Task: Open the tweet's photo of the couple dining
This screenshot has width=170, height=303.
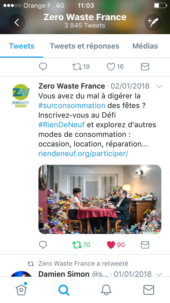Action: tap(100, 199)
